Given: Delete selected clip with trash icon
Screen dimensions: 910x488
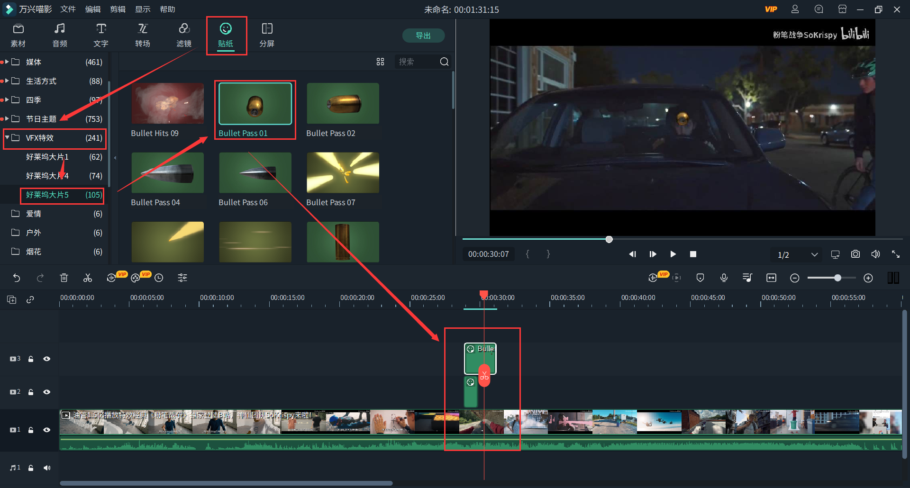Looking at the screenshot, I should [64, 278].
